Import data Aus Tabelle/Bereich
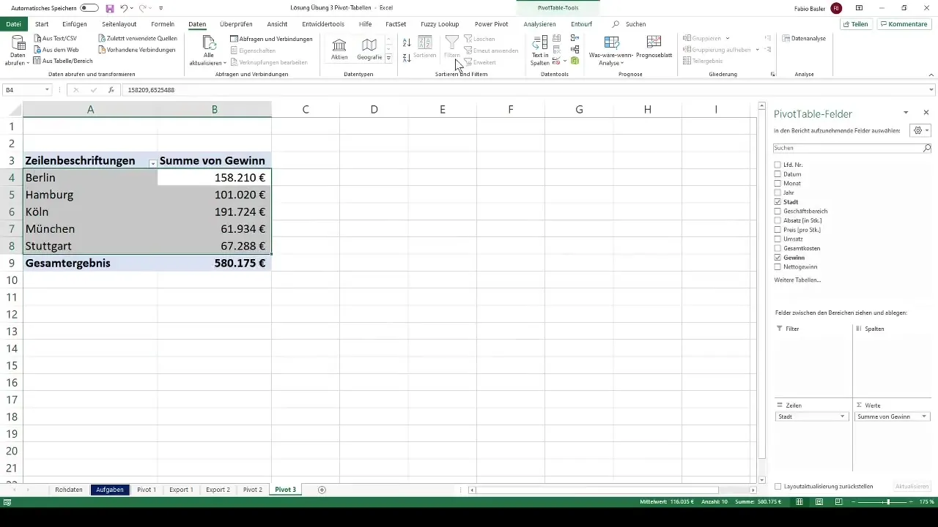This screenshot has width=938, height=527. 62,61
